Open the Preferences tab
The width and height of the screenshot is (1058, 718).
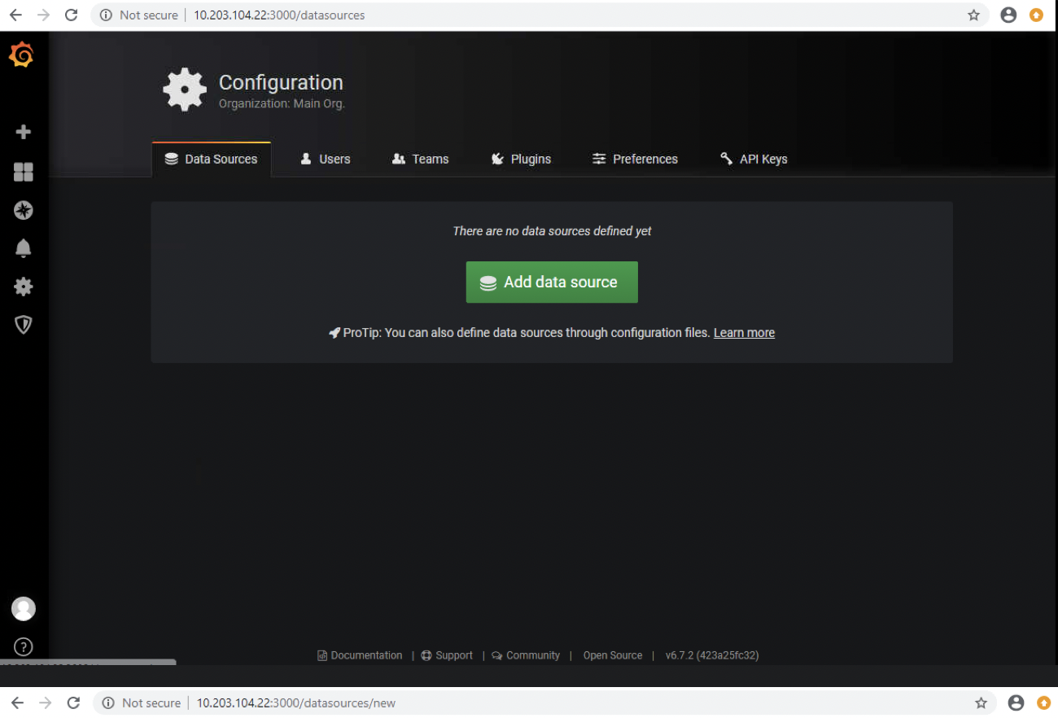(x=635, y=159)
